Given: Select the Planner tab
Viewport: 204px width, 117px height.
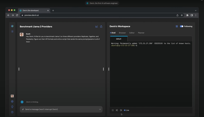Looking at the screenshot, I should (x=141, y=33).
